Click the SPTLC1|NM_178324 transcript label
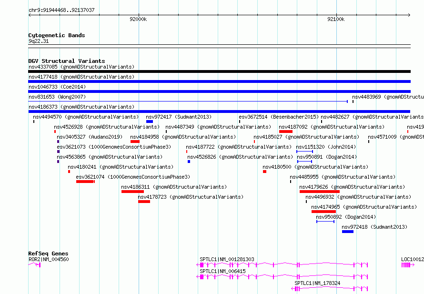 click(x=317, y=283)
